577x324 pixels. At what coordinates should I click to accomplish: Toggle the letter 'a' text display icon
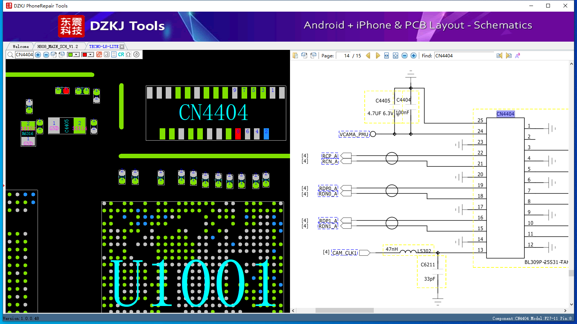107,55
